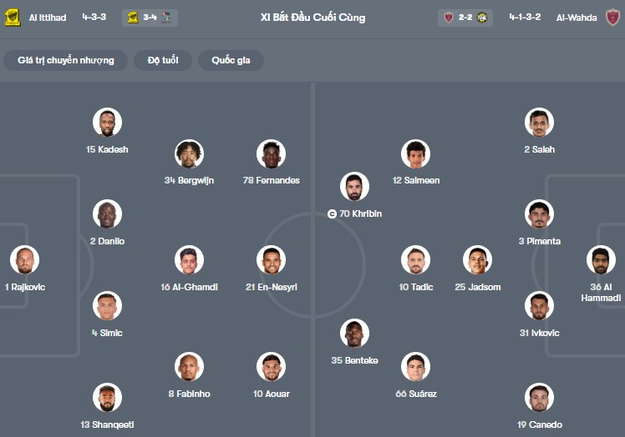The width and height of the screenshot is (625, 437).
Task: Select Al Hammadi's goalkeeper photo
Action: point(601,259)
